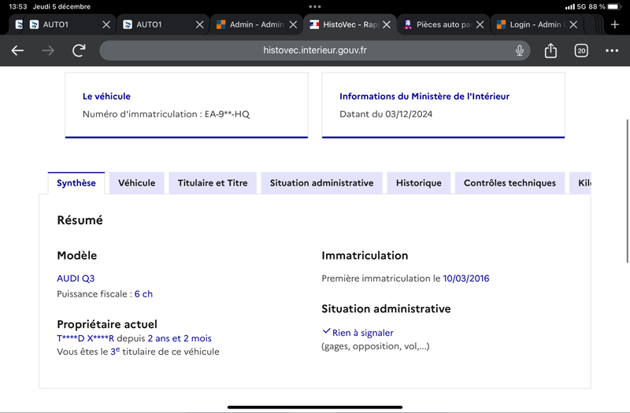The height and width of the screenshot is (413, 630).
Task: Click the registration number EA-9**-HQ line
Action: point(166,114)
